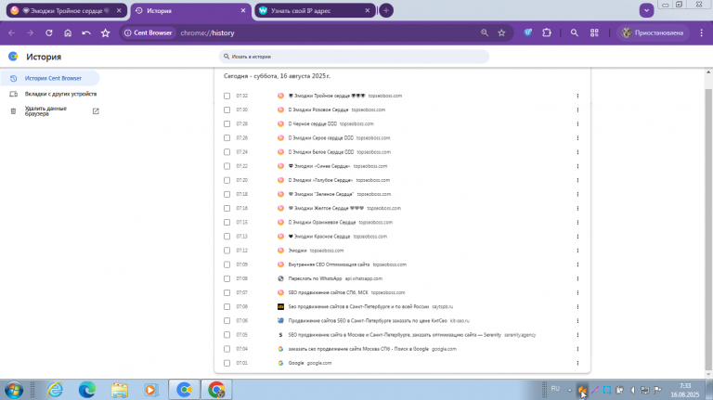Check the 07:28 Черное сердце entry
This screenshot has height=400, width=713.
point(227,124)
